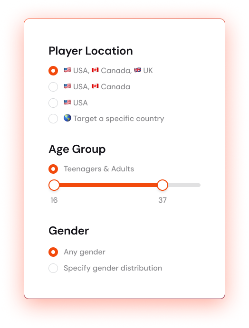The width and height of the screenshot is (249, 328).
Task: Select the Specify gender distribution radio button
Action: tap(53, 268)
